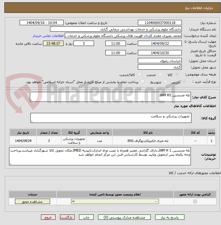Click 'تاریخ نیاز' column header
221x225 pixels.
(23, 133)
